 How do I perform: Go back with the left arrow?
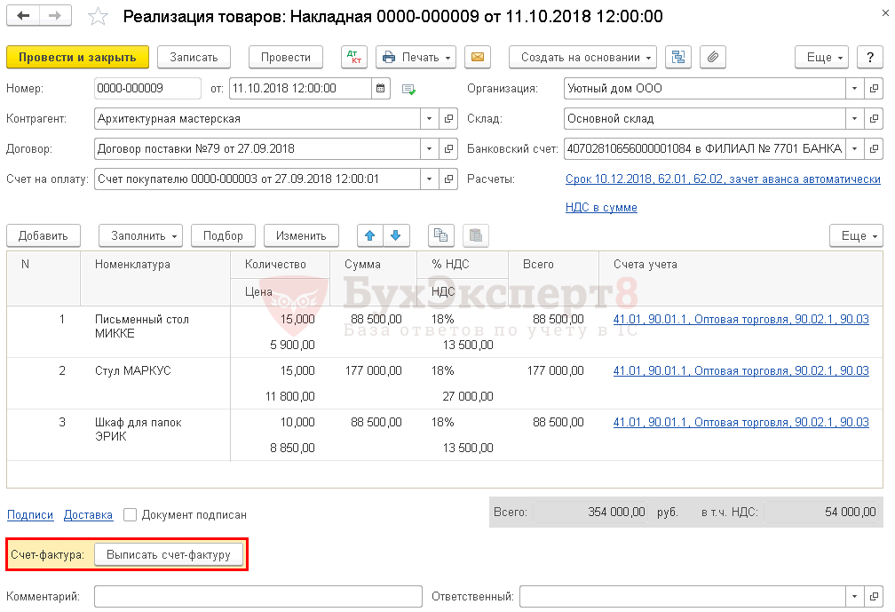click(24, 17)
